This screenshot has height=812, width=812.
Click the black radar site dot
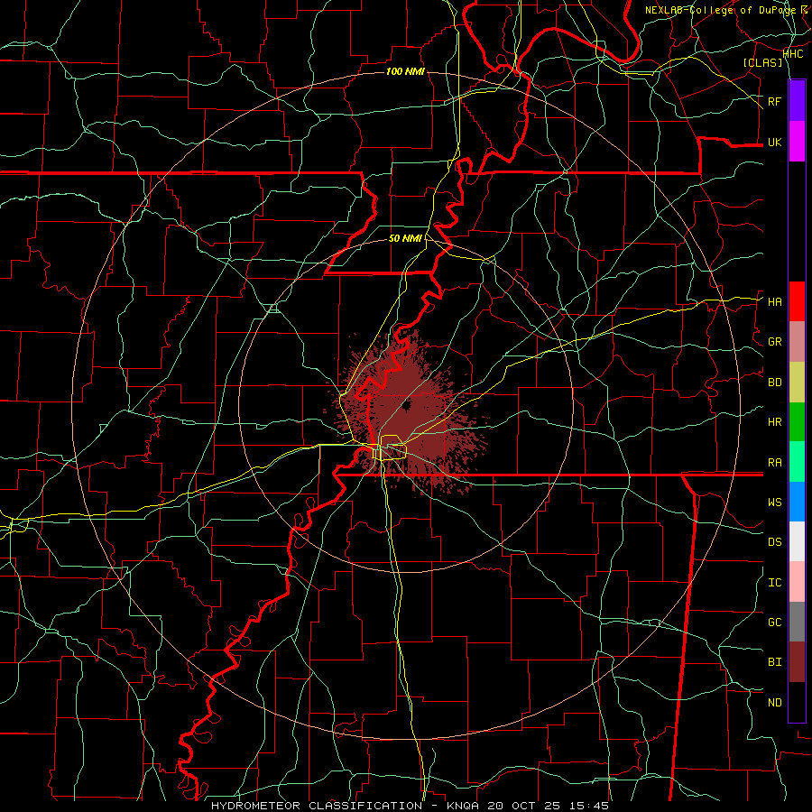coord(406,405)
